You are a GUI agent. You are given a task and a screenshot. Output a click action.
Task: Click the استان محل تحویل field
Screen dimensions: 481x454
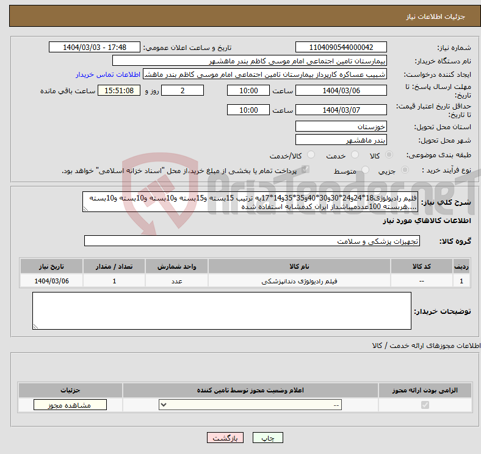click(x=341, y=127)
